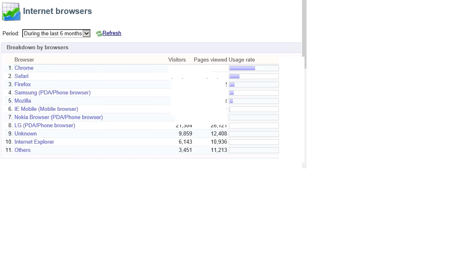Click Firefox's usage rate bar
This screenshot has height=266, width=474.
[254, 85]
